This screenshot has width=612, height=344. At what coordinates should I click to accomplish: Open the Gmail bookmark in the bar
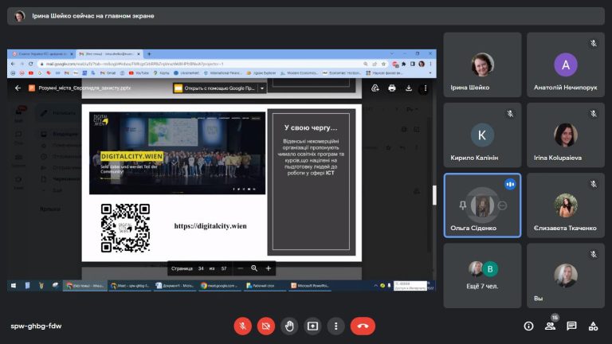tap(108, 73)
